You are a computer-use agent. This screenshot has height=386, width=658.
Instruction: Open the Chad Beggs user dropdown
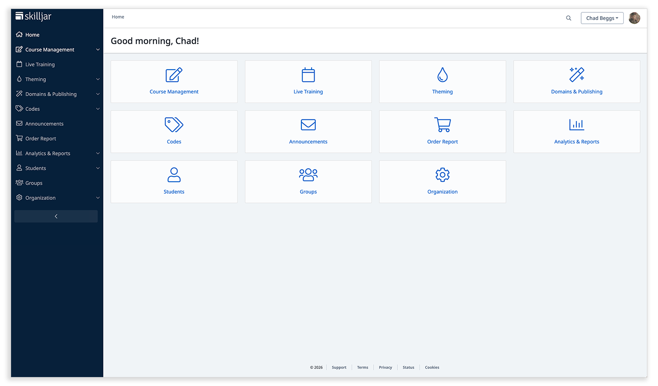click(602, 18)
